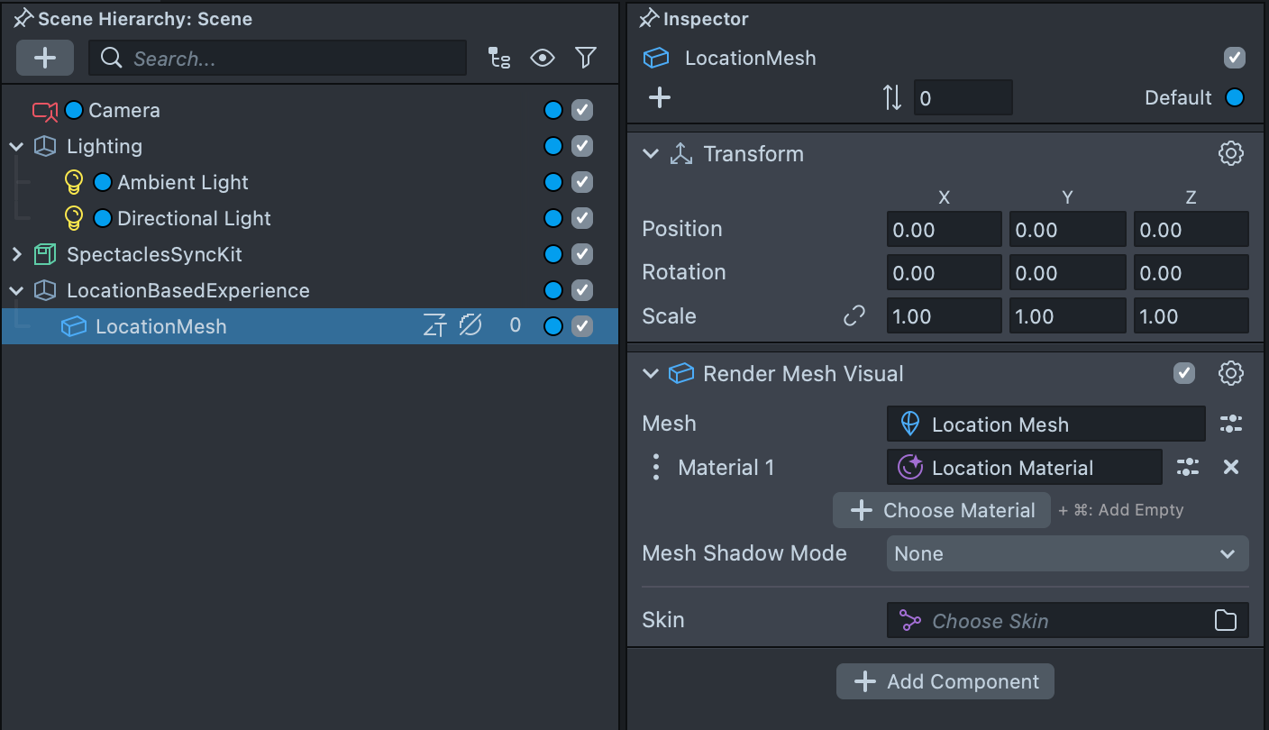
Task: Click the scale link lock icon
Action: pos(854,316)
